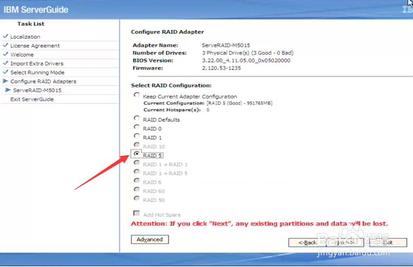413x267 pixels.
Task: Expand the Configure RAID Adapters tree entry
Action: 43,81
